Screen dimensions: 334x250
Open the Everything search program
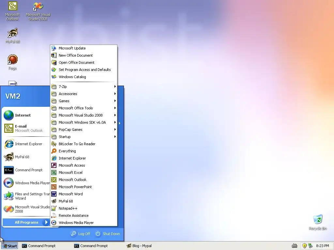[x=84, y=151]
